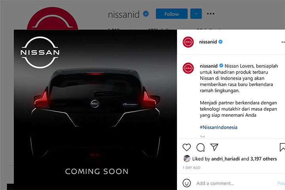Open profile options three-dot menu beside Follow
The width and height of the screenshot is (285, 190).
coord(211,13)
